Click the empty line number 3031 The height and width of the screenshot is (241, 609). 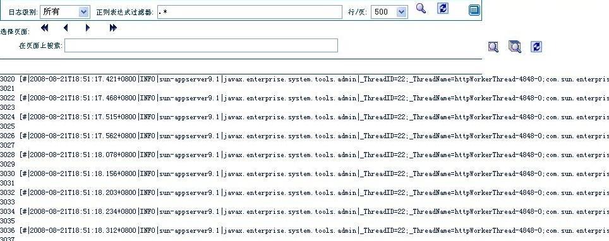8,183
